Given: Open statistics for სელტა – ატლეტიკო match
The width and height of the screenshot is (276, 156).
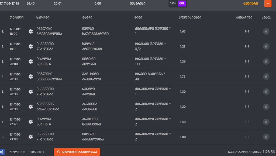Looking at the screenshot, I should [266, 46].
